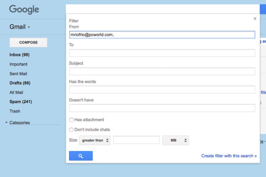The width and height of the screenshot is (266, 177).
Task: Go to Sent Mail folder
Action: click(x=18, y=74)
